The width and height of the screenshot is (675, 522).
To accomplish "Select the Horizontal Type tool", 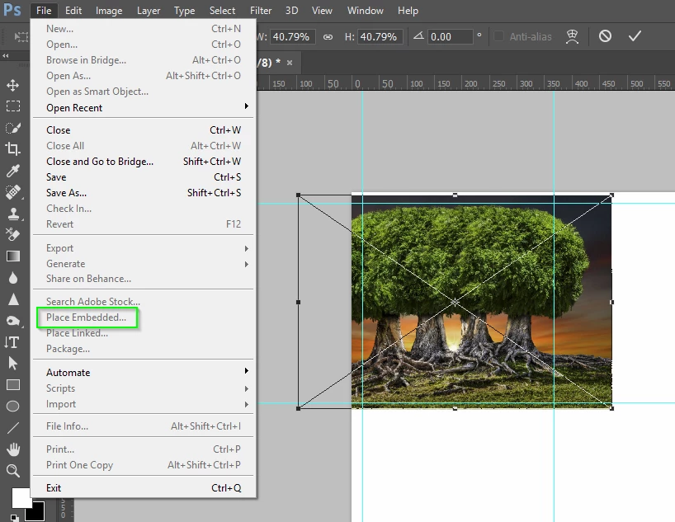I will [12, 342].
